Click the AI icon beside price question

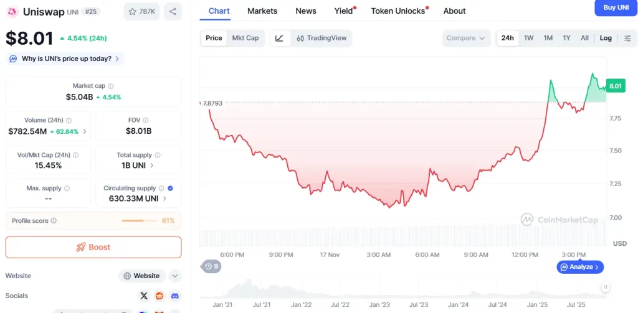[14, 59]
